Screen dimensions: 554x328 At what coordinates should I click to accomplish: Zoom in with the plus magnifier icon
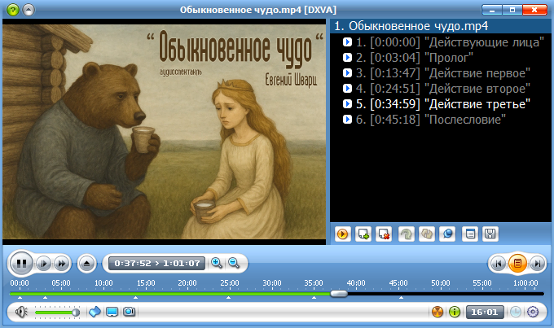point(217,263)
